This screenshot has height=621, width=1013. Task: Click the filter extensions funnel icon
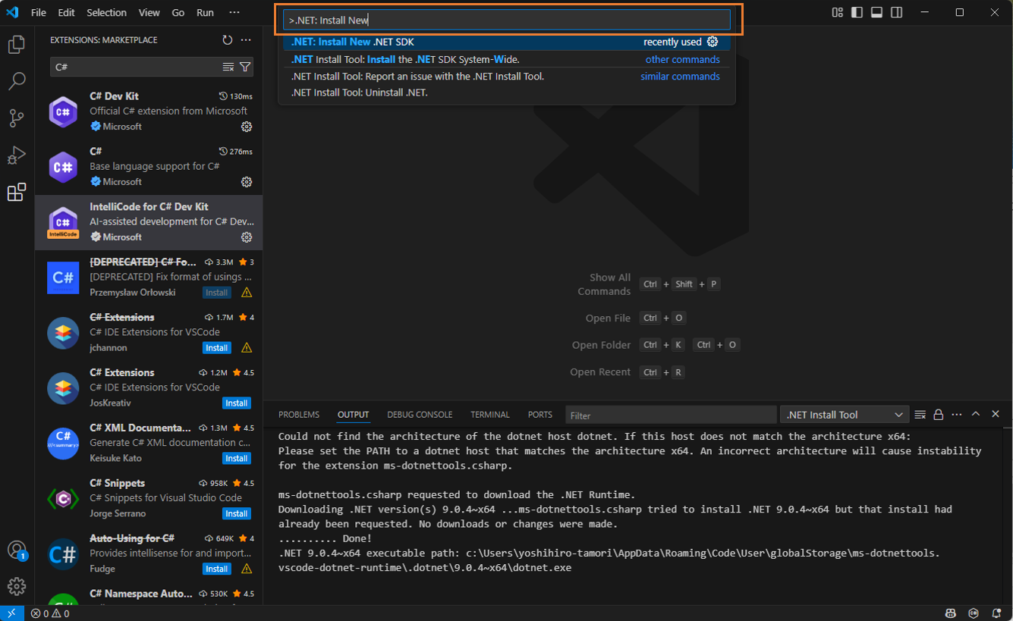pyautogui.click(x=245, y=67)
